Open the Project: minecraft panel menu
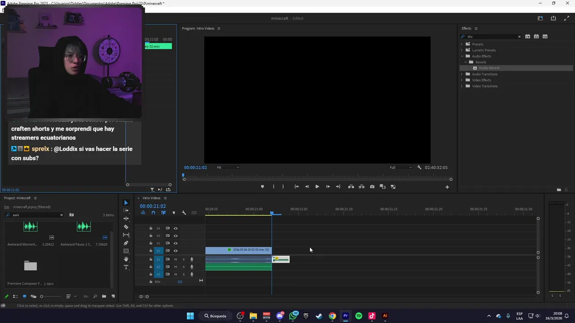The width and height of the screenshot is (575, 323). point(35,198)
